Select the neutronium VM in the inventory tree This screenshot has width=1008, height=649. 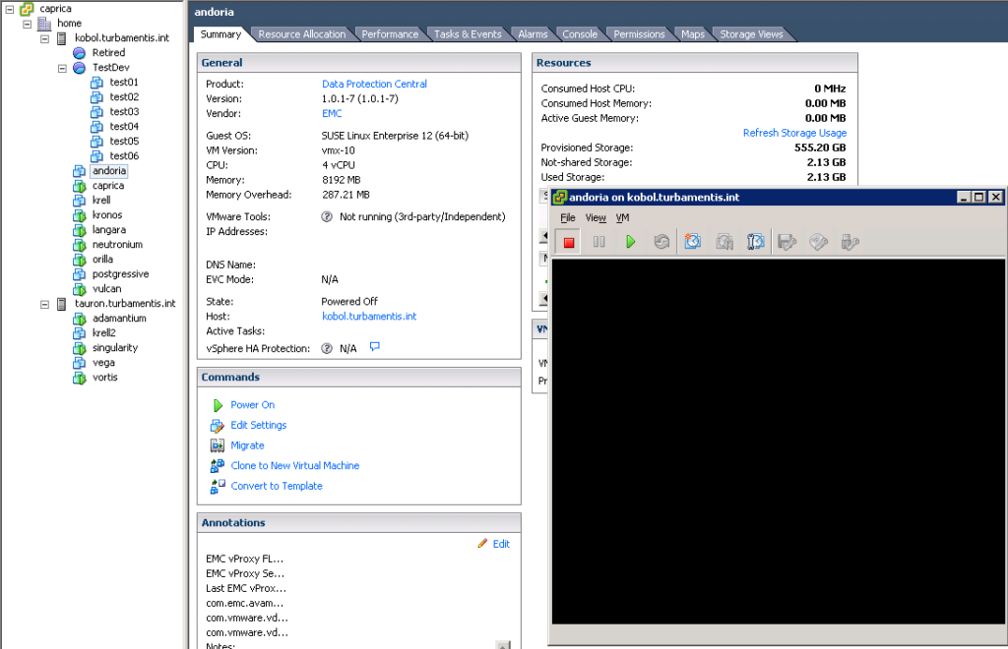(117, 245)
